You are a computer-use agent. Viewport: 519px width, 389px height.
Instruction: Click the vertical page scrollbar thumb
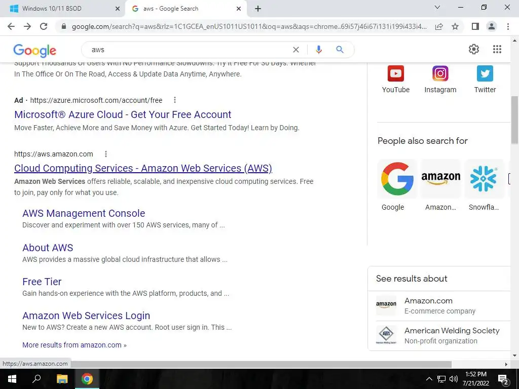[x=514, y=120]
